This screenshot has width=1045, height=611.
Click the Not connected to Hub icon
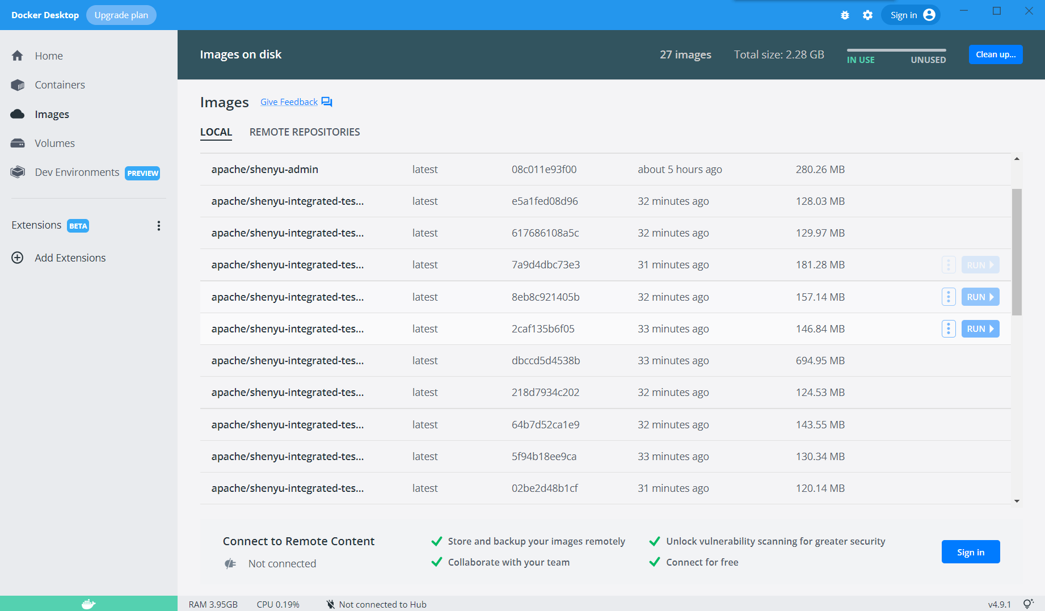point(331,605)
